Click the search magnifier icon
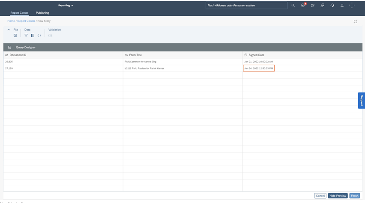 [293, 6]
